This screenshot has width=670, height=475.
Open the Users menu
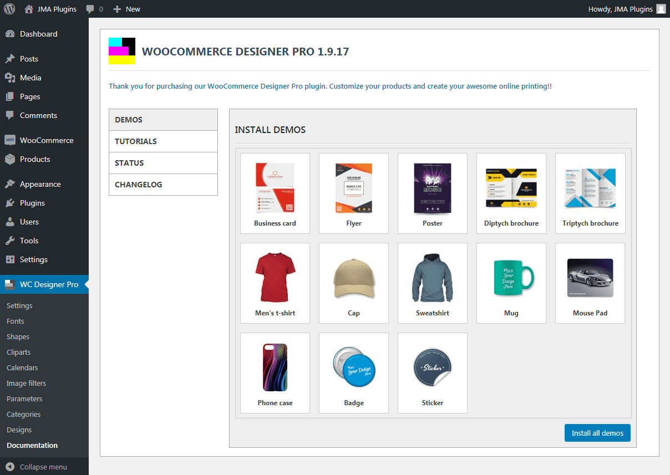click(x=44, y=222)
